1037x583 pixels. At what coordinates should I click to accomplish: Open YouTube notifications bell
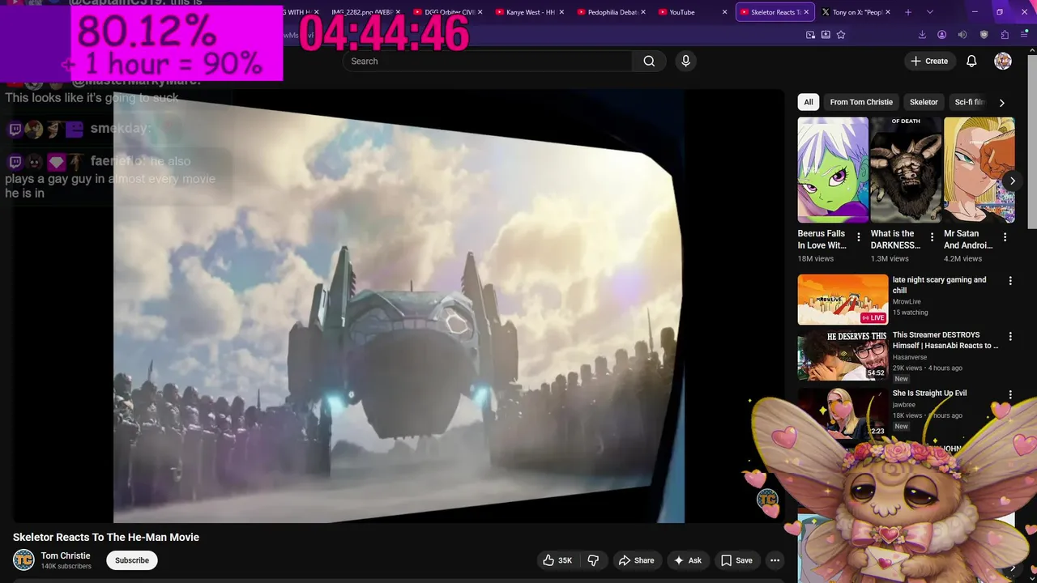(x=971, y=61)
